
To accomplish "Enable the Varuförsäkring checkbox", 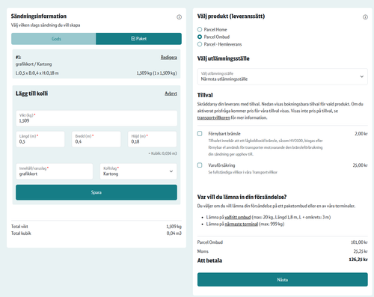I will 200,165.
